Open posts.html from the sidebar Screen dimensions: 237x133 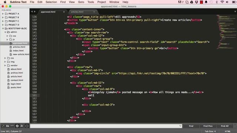tap(16, 88)
